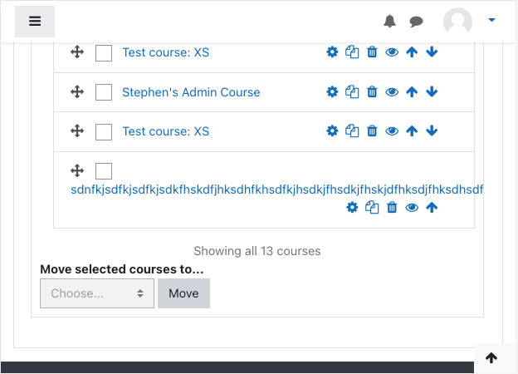Open Stephen's Admin Course link
This screenshot has height=374, width=518.
click(x=191, y=92)
